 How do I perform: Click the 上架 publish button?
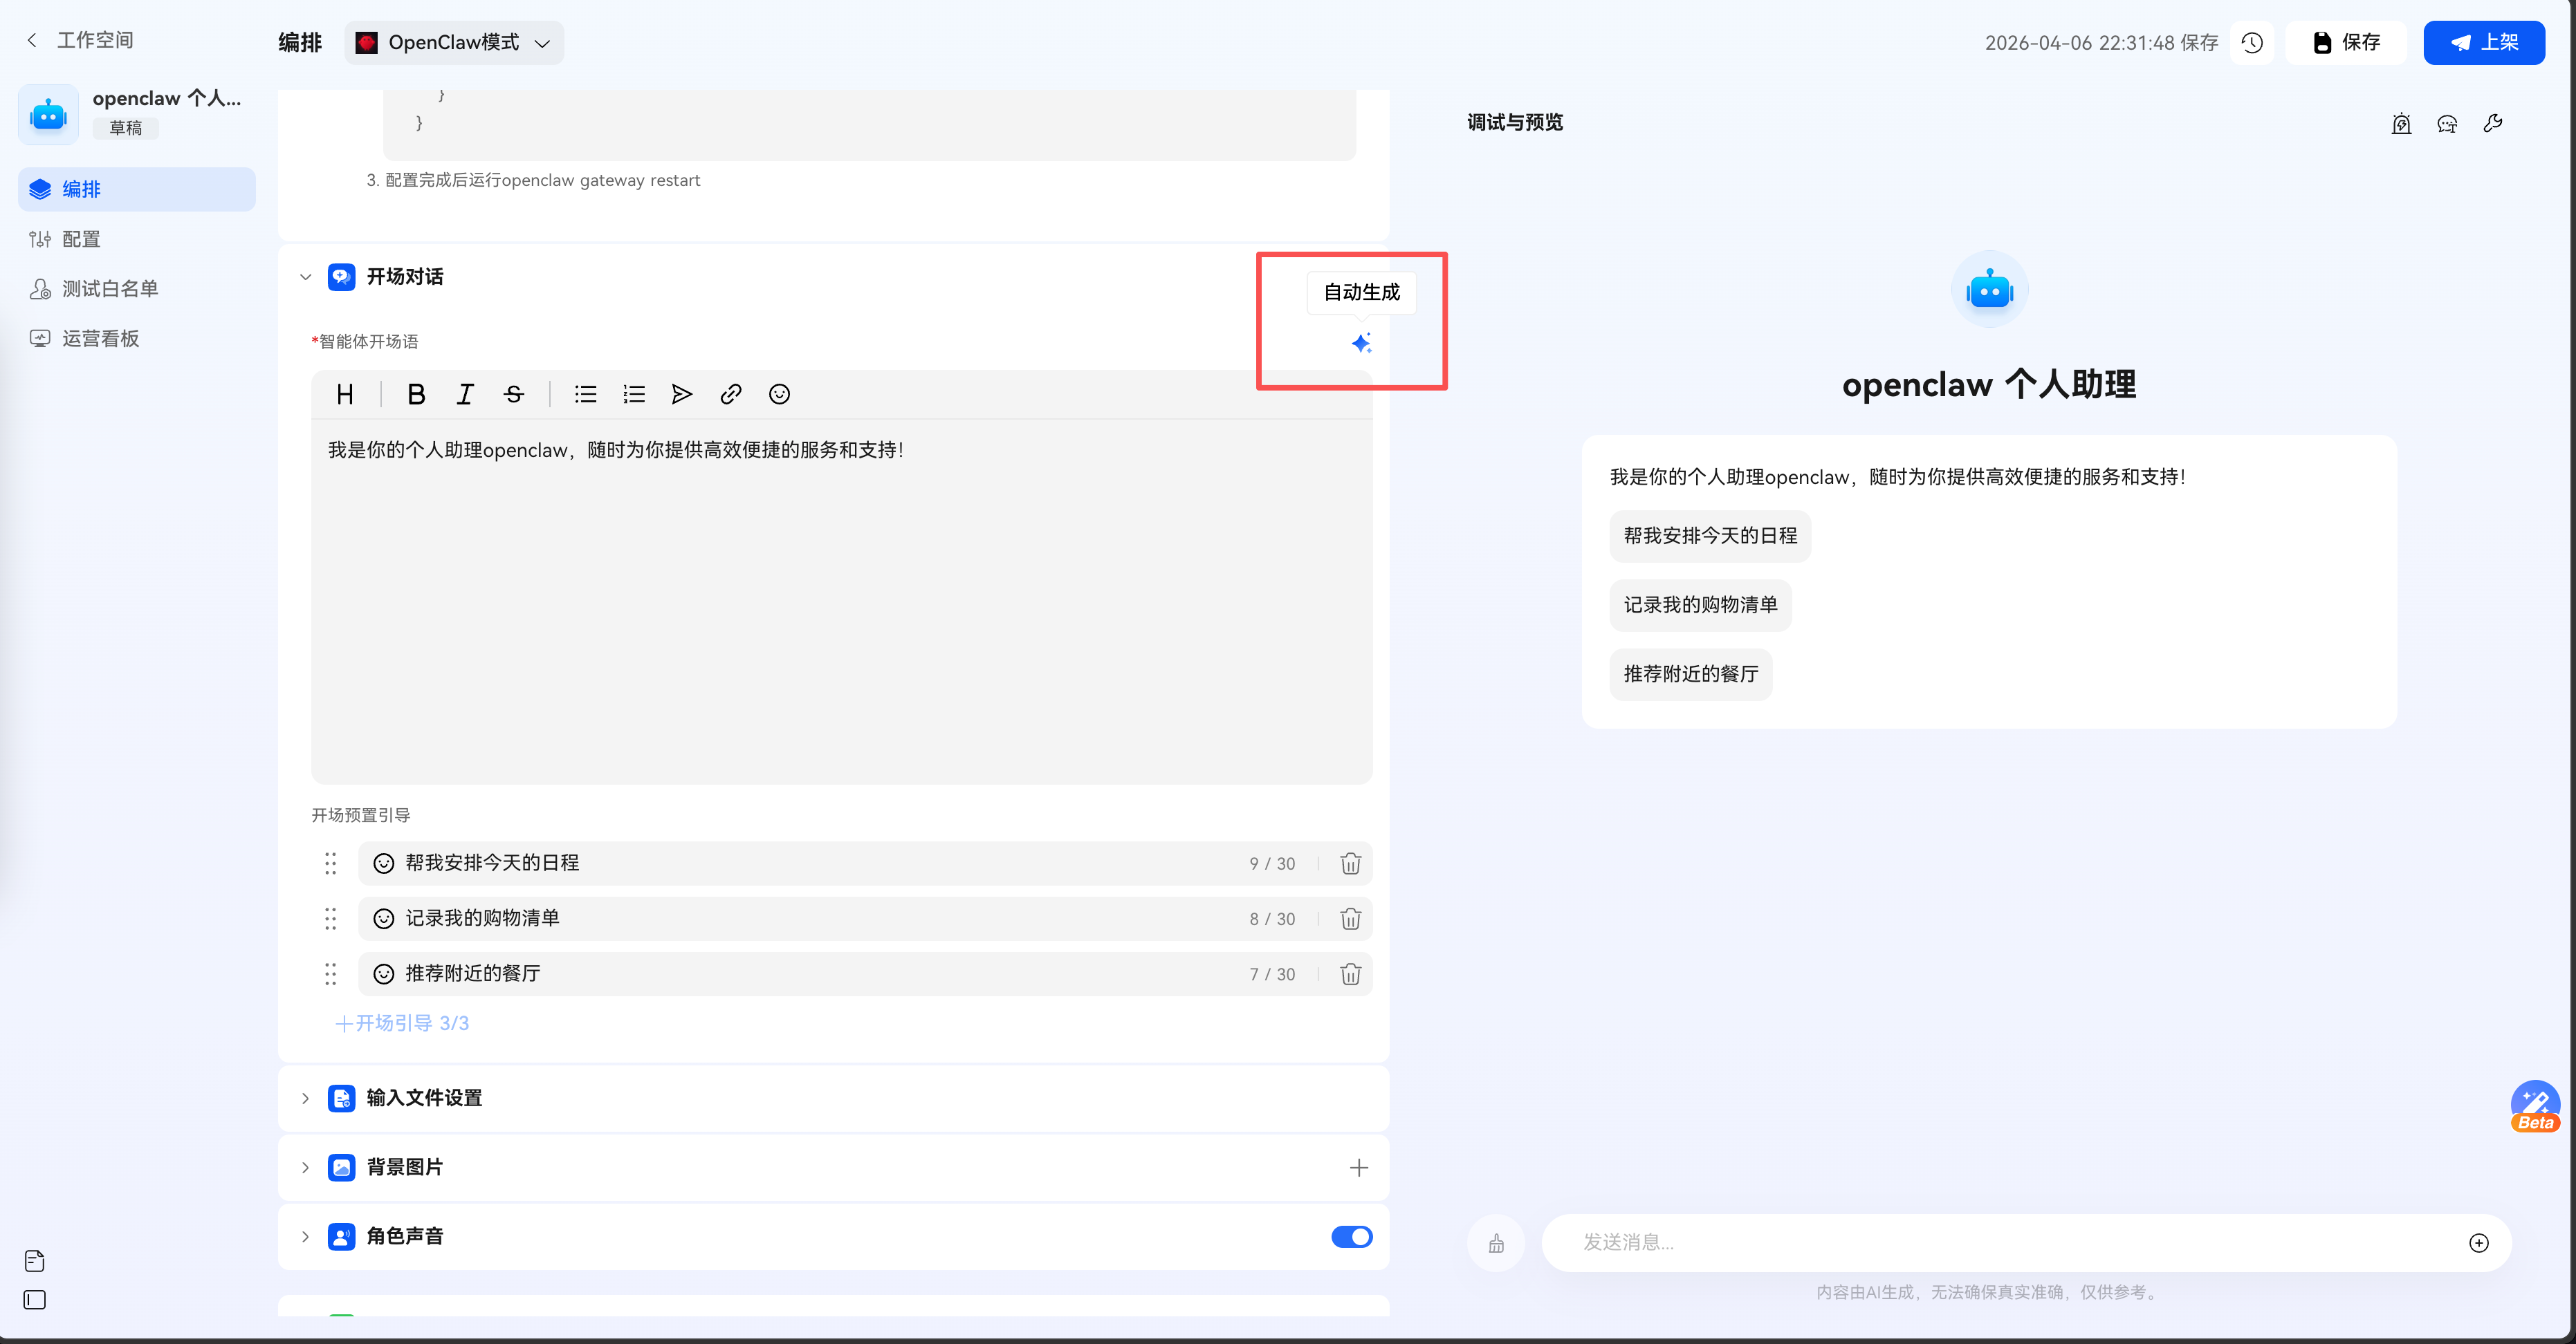pos(2484,42)
